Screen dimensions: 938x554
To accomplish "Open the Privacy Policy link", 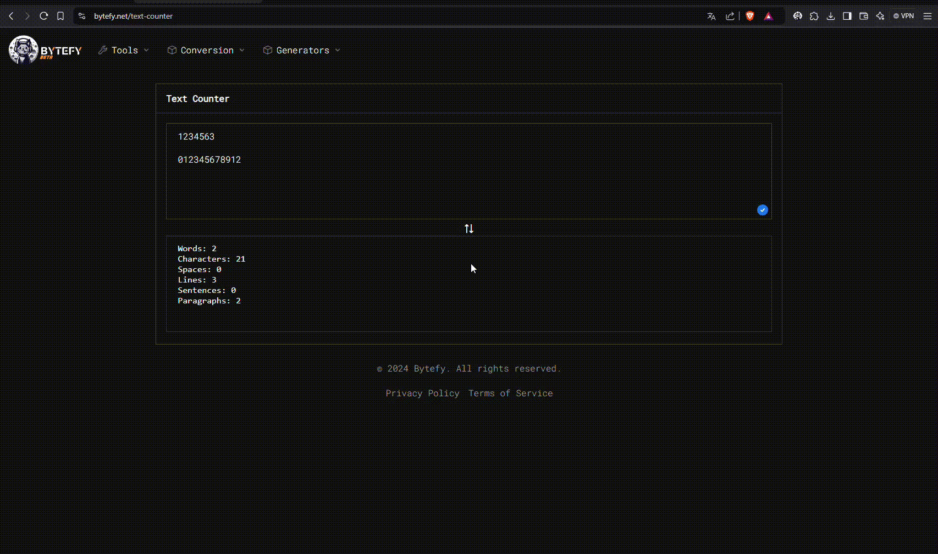I will (422, 393).
